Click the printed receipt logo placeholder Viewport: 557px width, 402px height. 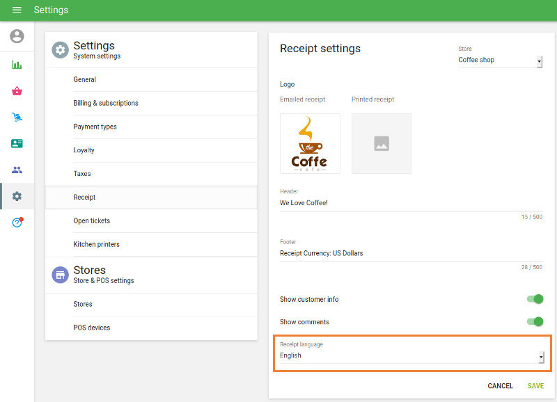point(382,144)
